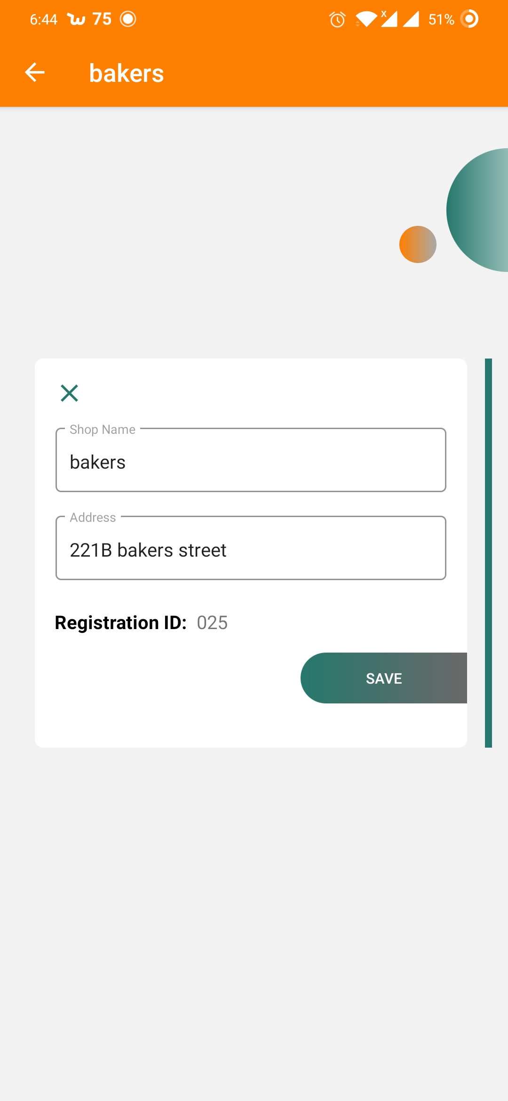Tap the green vertical bar beside card
Viewport: 508px width, 1101px height.
pos(488,553)
